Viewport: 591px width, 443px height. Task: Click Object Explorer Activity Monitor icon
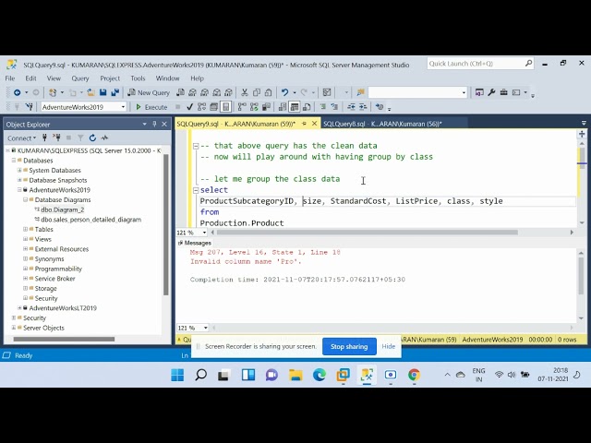(x=104, y=138)
